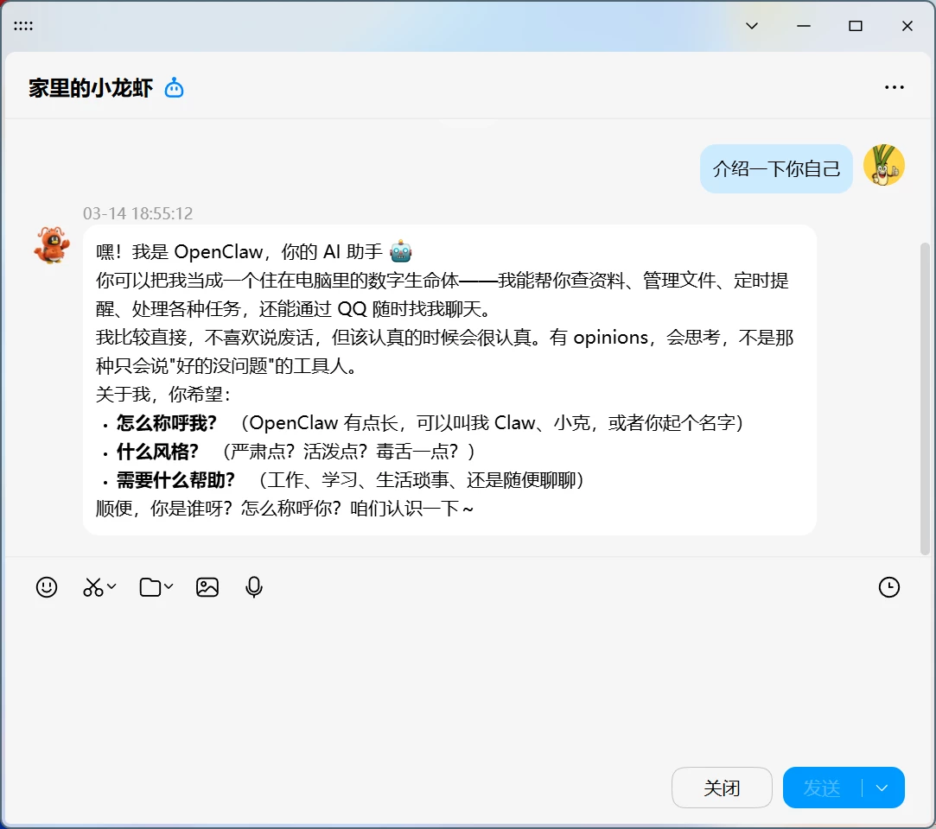Open the emoji picker
The height and width of the screenshot is (829, 936).
point(47,587)
